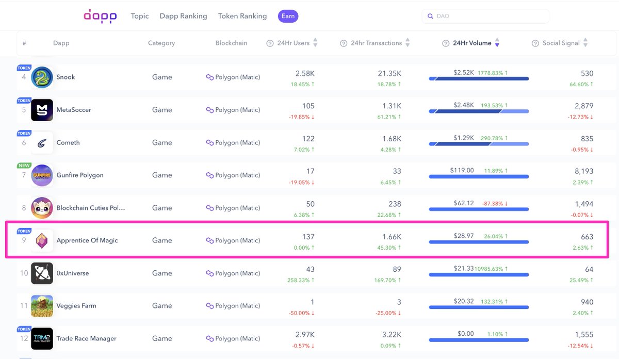This screenshot has width=619, height=359.
Task: Click the Veggies Farm name
Action: [76, 306]
